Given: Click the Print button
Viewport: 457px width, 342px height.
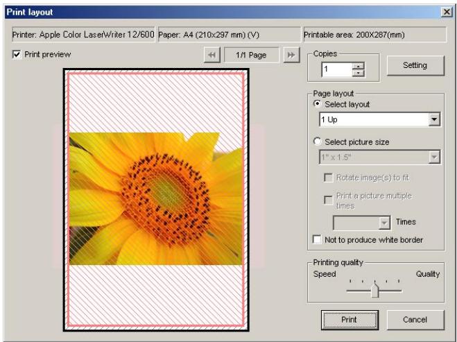Looking at the screenshot, I should [350, 320].
